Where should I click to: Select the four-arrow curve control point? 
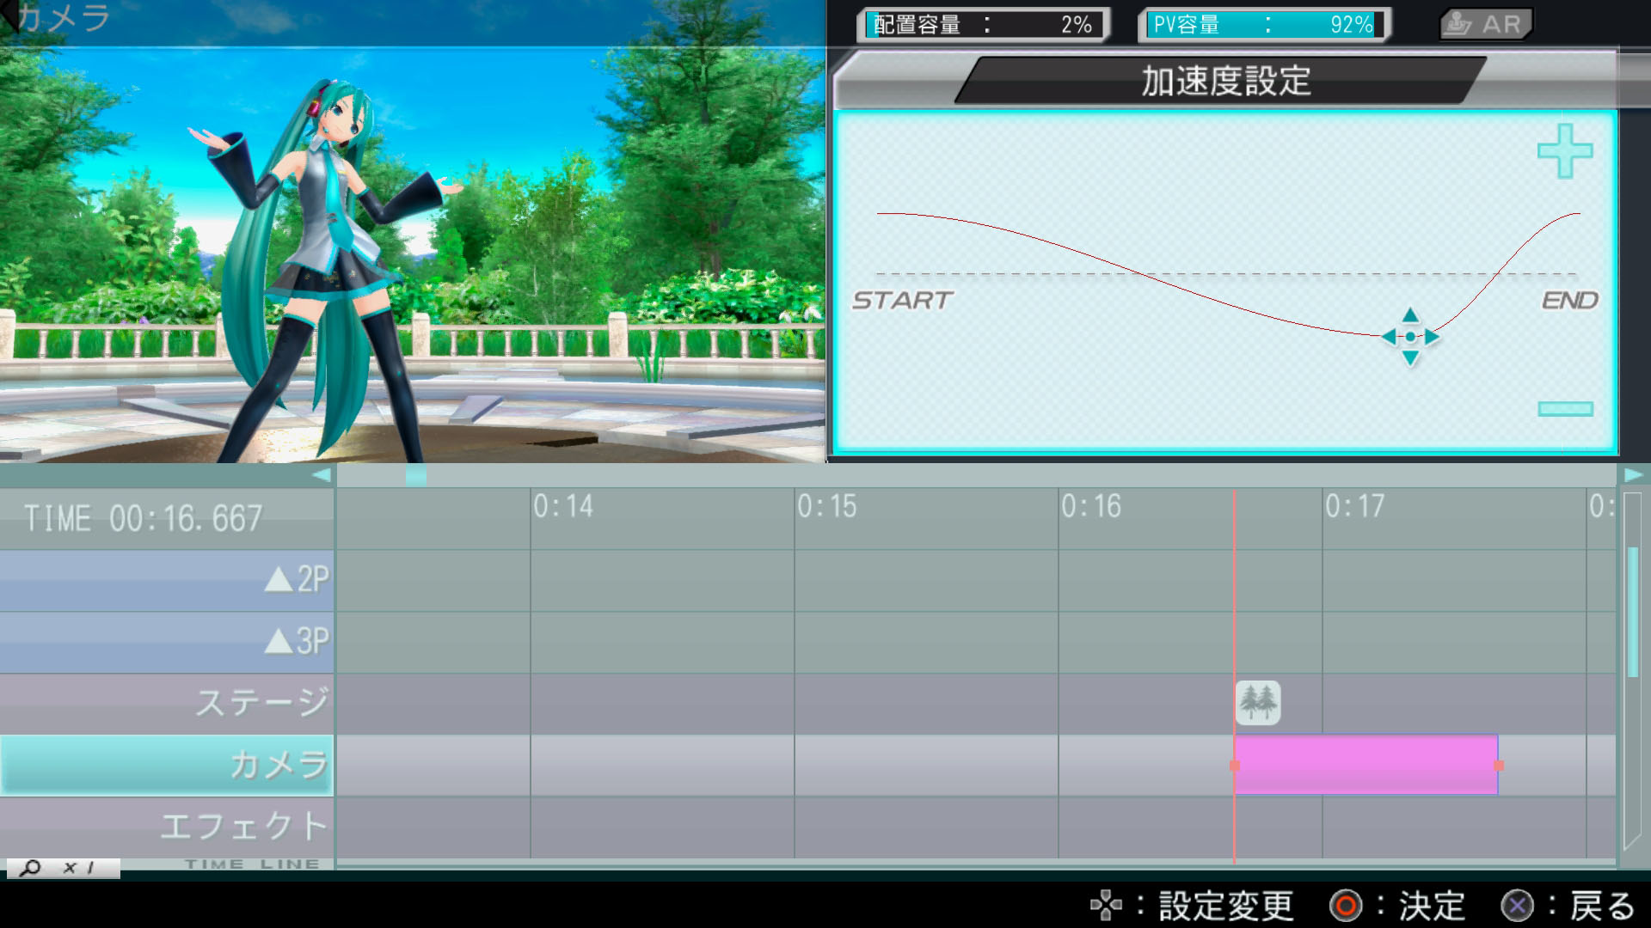click(1410, 337)
